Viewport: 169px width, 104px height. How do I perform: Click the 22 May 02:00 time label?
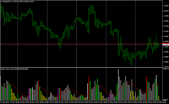[x=83, y=102]
